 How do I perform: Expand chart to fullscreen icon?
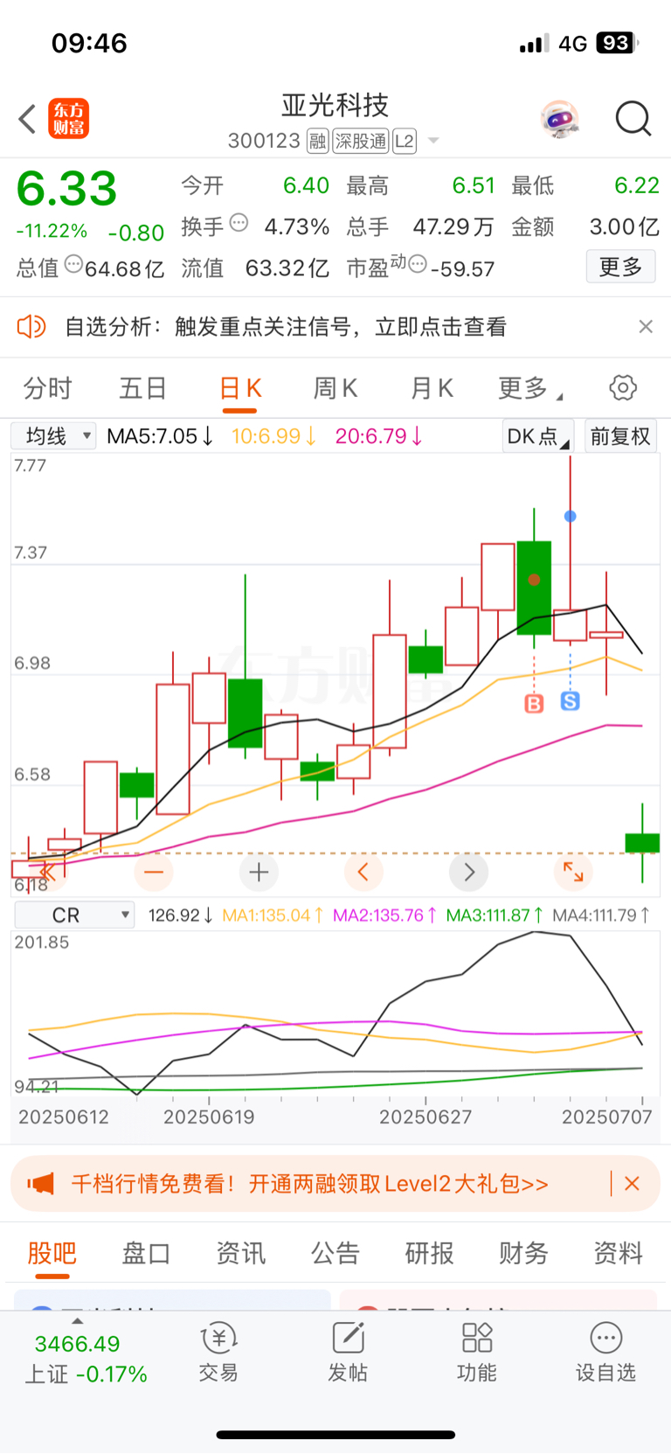tap(573, 872)
